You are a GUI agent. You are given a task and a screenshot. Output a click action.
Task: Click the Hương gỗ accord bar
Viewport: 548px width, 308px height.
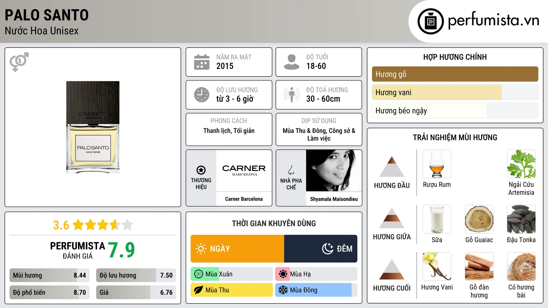pyautogui.click(x=455, y=74)
